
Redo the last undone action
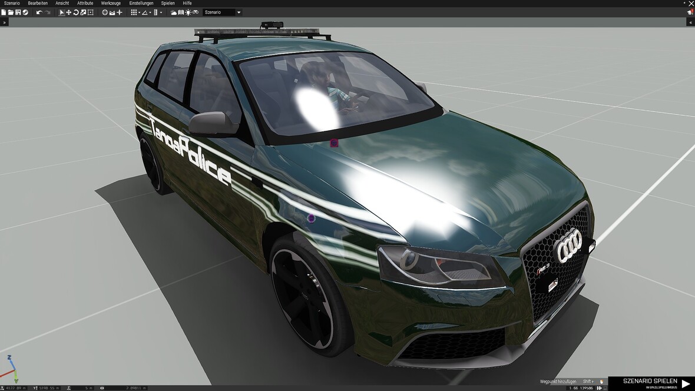[x=48, y=12]
